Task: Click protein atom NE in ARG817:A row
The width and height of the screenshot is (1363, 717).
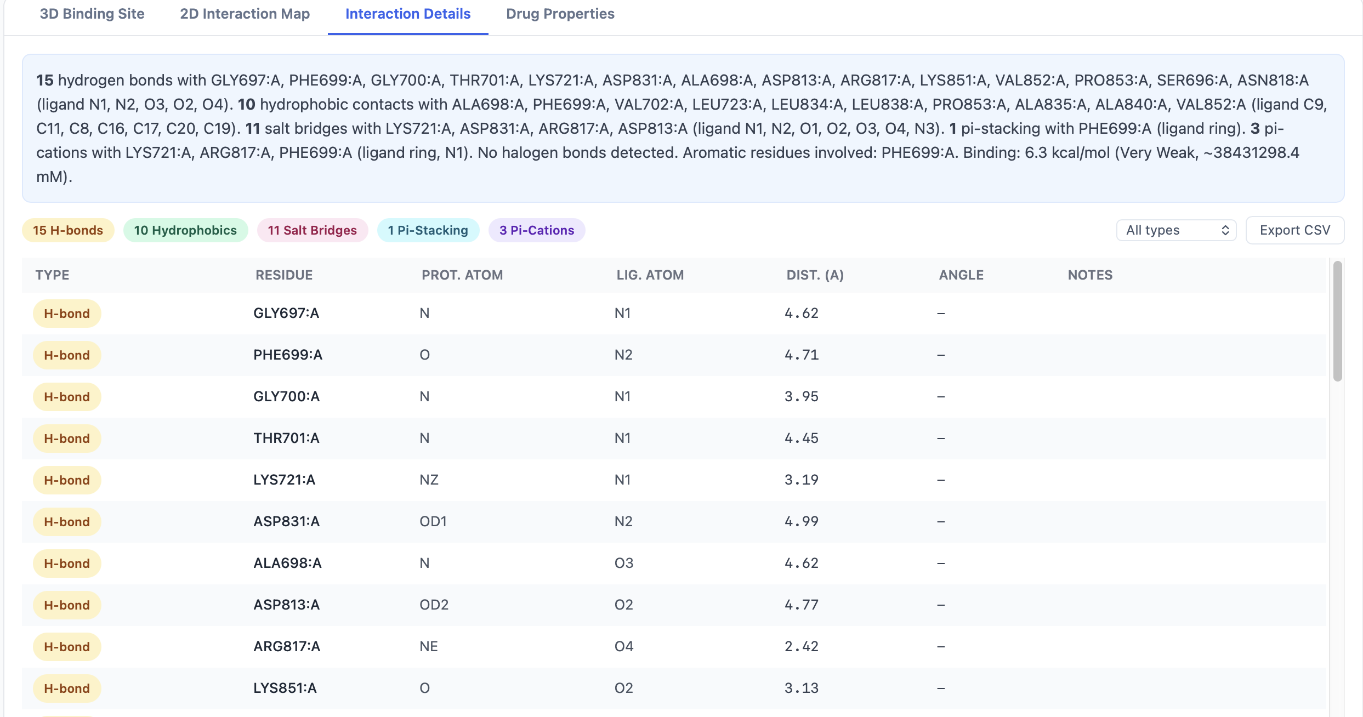Action: [x=429, y=647]
